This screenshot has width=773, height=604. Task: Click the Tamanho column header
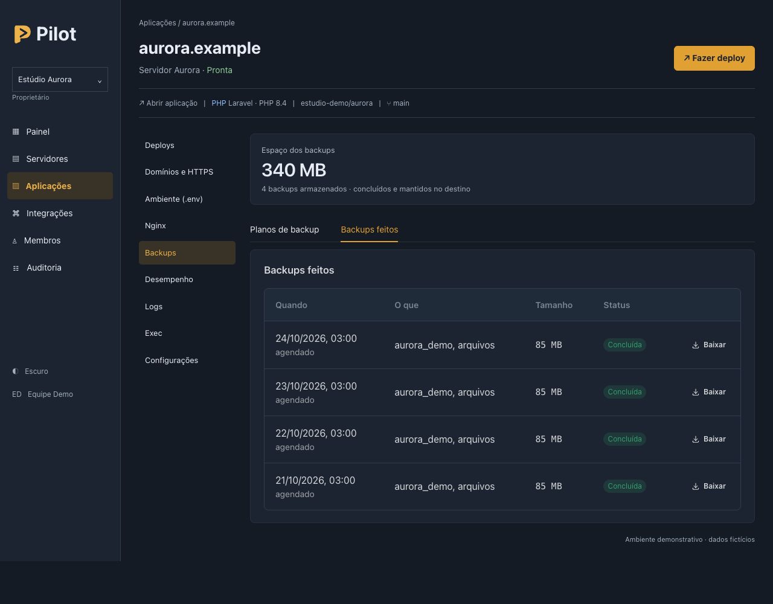(x=554, y=305)
